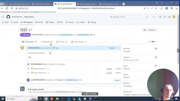The height and width of the screenshot is (101, 180).
Task: Open the comment options three-dot menu
Action: [x=118, y=48]
